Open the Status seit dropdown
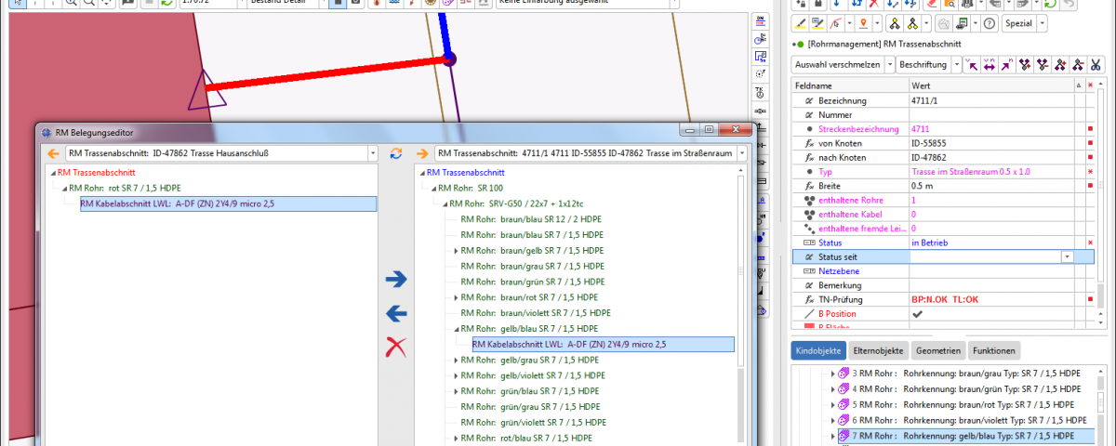1116x446 pixels. tap(1067, 256)
